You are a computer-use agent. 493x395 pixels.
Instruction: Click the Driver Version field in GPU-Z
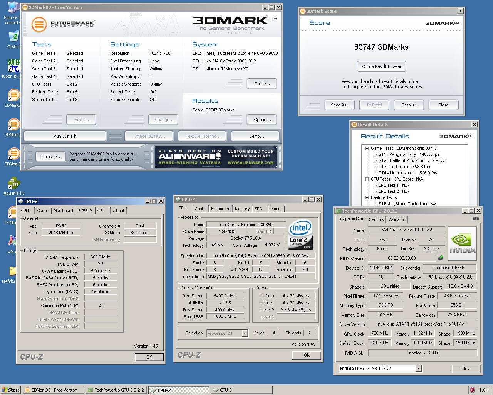coord(423,324)
